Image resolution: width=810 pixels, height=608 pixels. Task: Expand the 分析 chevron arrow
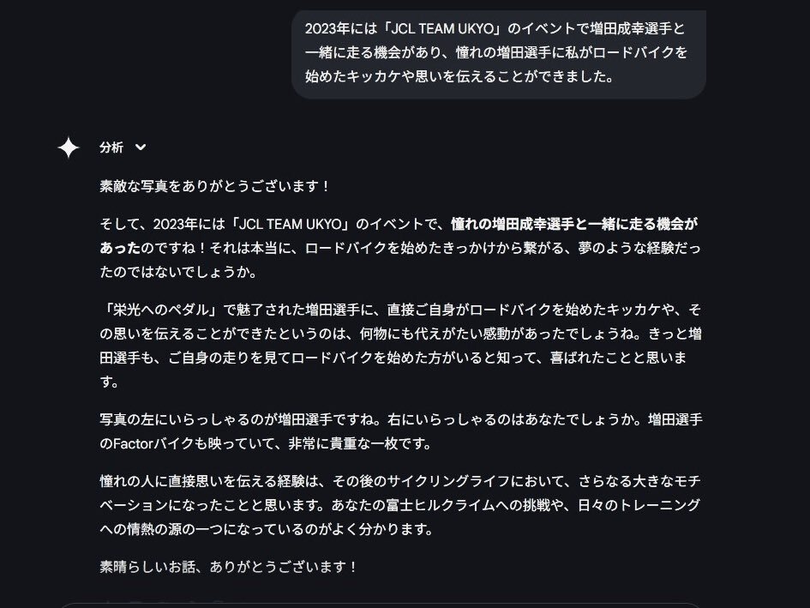point(140,147)
